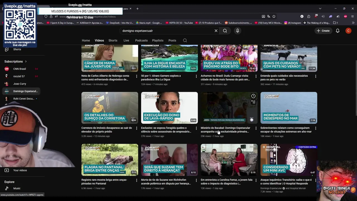Open CNN Brasil subscription channel
This screenshot has height=201, width=357.
(x=20, y=69)
